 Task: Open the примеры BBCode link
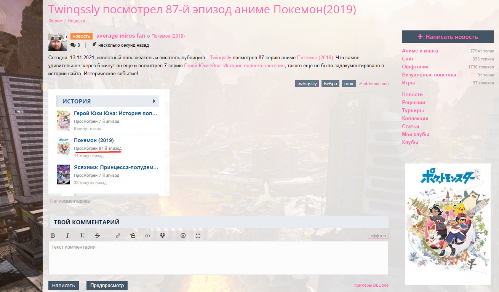pos(371,286)
